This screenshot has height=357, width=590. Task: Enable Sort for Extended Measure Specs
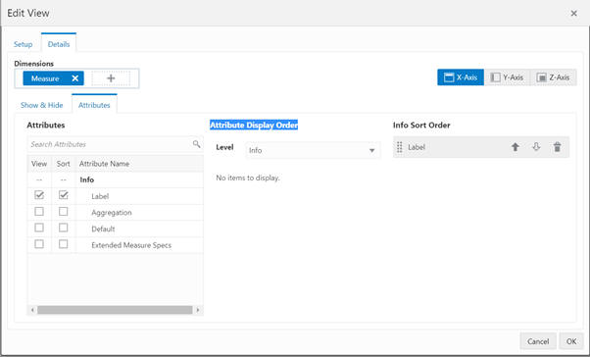pyautogui.click(x=63, y=244)
